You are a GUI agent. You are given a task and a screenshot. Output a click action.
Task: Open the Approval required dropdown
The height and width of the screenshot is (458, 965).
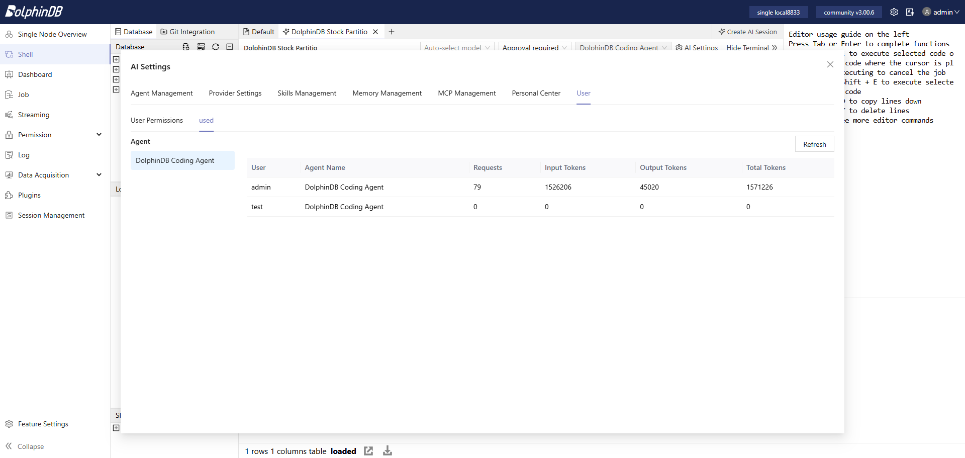coord(535,47)
